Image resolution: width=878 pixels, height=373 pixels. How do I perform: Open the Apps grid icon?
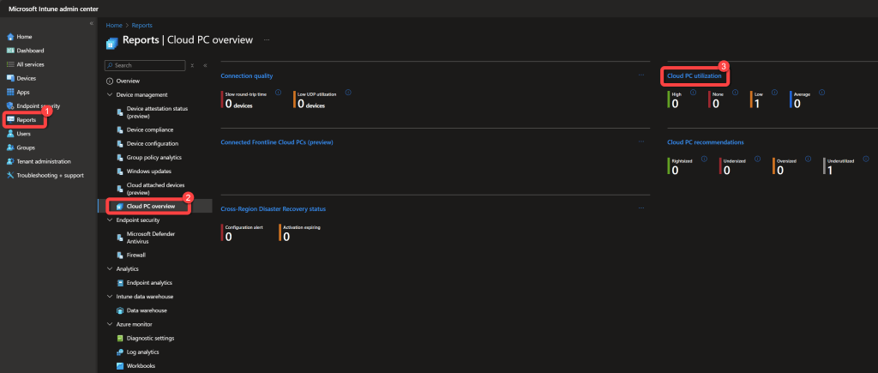coord(10,92)
